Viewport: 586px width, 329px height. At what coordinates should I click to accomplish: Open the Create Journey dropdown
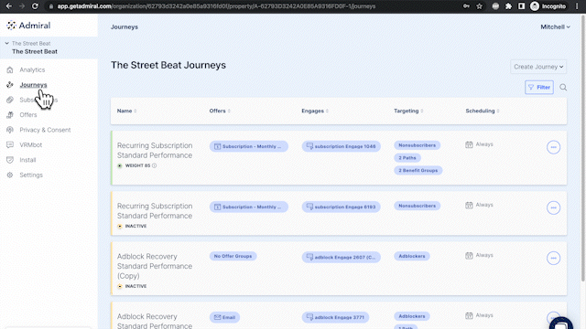[x=538, y=67]
